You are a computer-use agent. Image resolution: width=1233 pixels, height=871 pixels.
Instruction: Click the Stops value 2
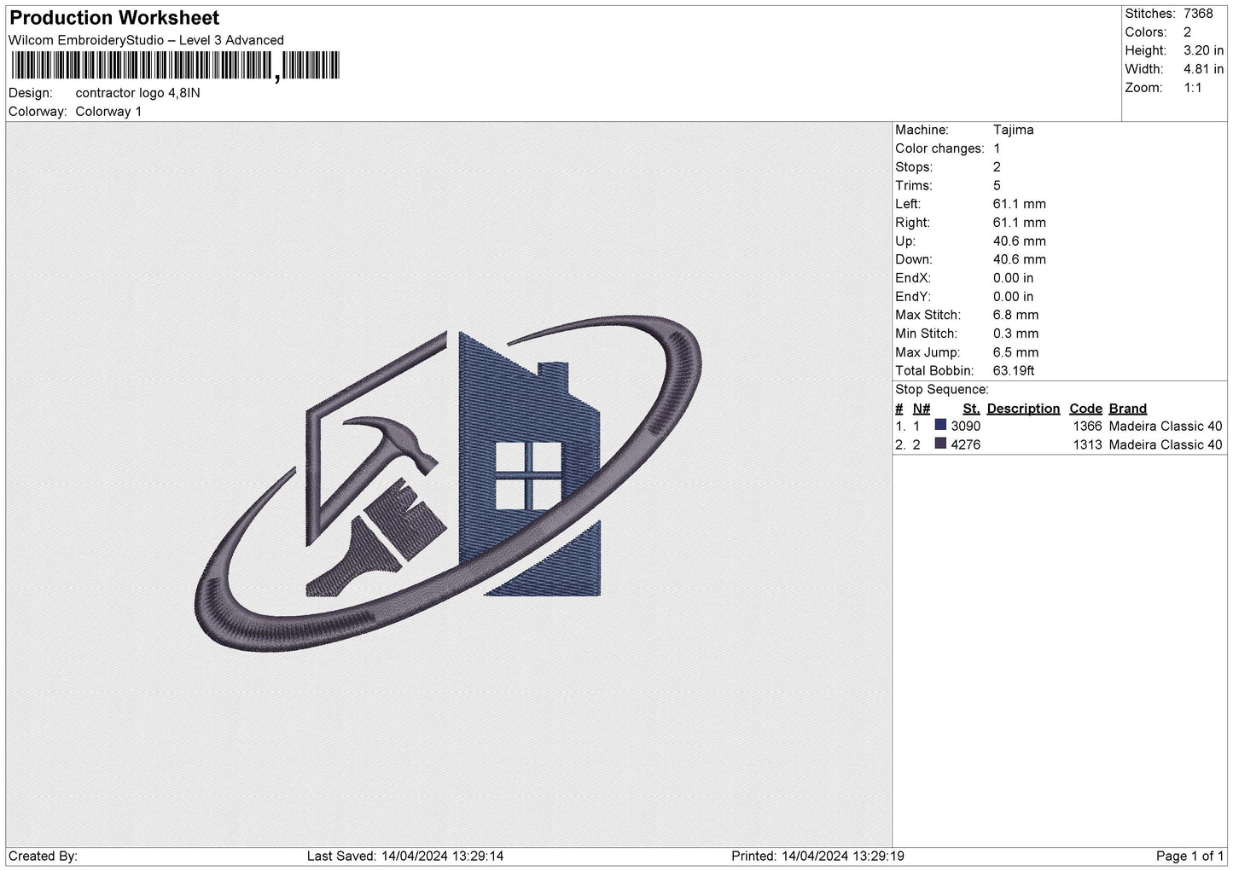[x=997, y=167]
